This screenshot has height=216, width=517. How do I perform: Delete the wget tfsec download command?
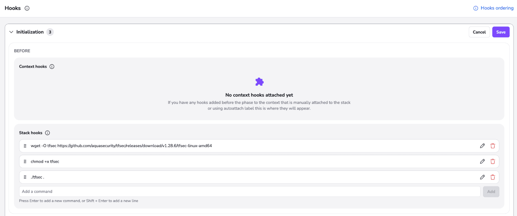point(493,146)
